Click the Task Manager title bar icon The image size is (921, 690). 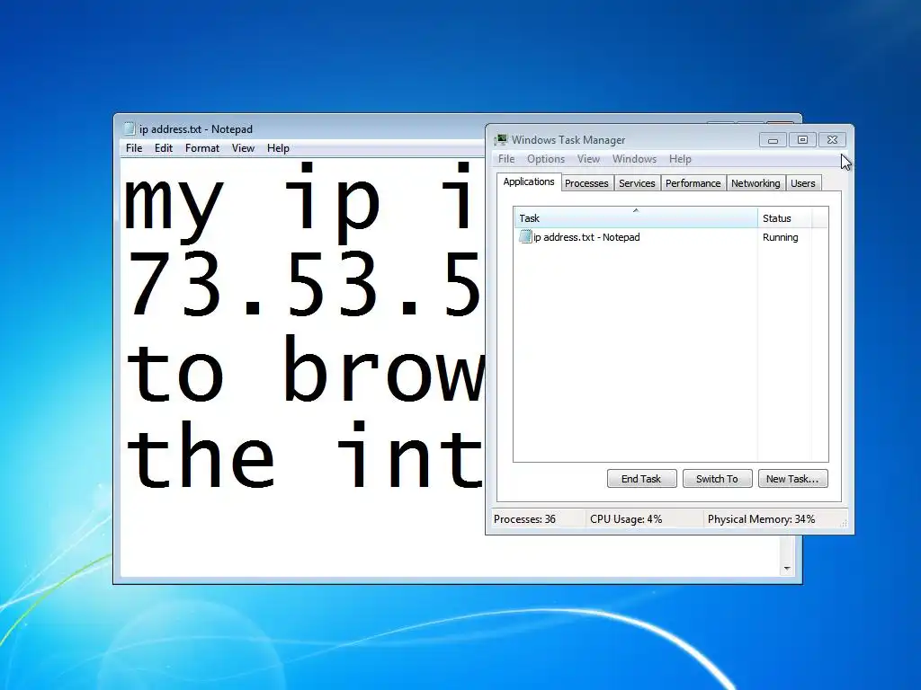click(500, 139)
